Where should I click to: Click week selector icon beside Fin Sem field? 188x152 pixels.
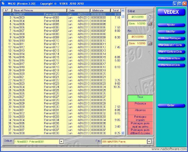[x=150, y=43]
